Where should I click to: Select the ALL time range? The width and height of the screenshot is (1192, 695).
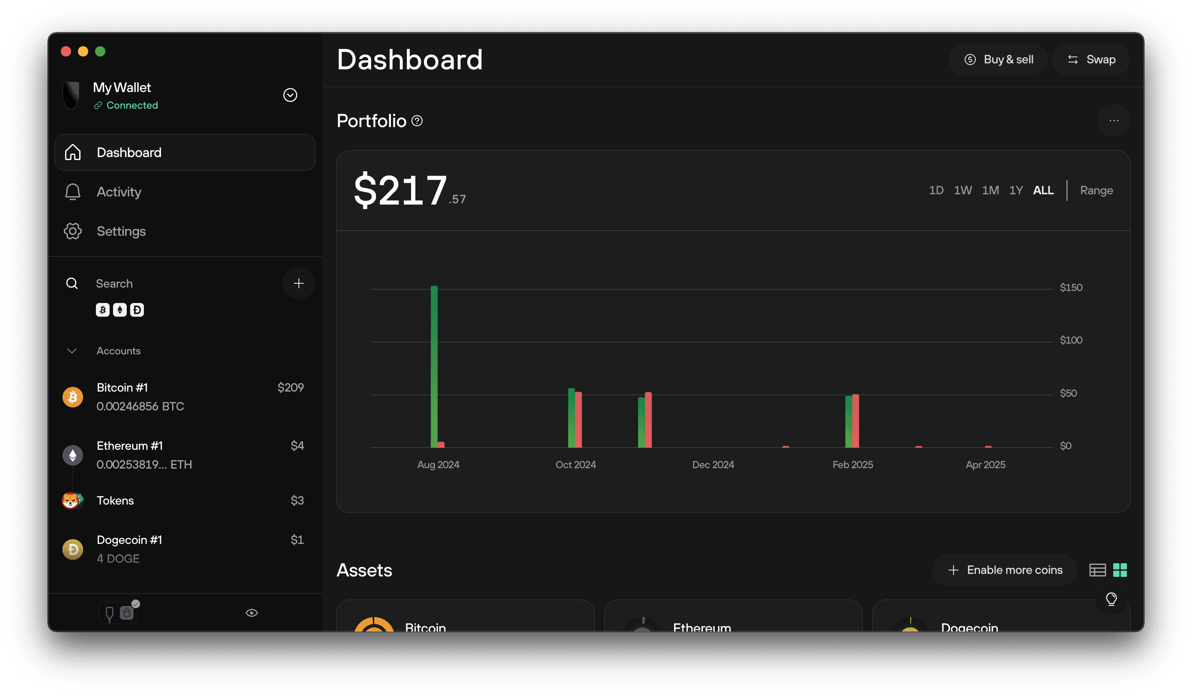pyautogui.click(x=1043, y=190)
